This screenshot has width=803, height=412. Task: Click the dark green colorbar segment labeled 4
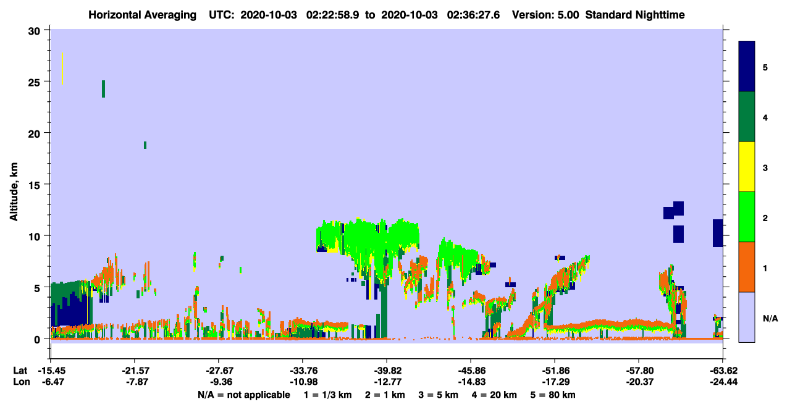(747, 117)
